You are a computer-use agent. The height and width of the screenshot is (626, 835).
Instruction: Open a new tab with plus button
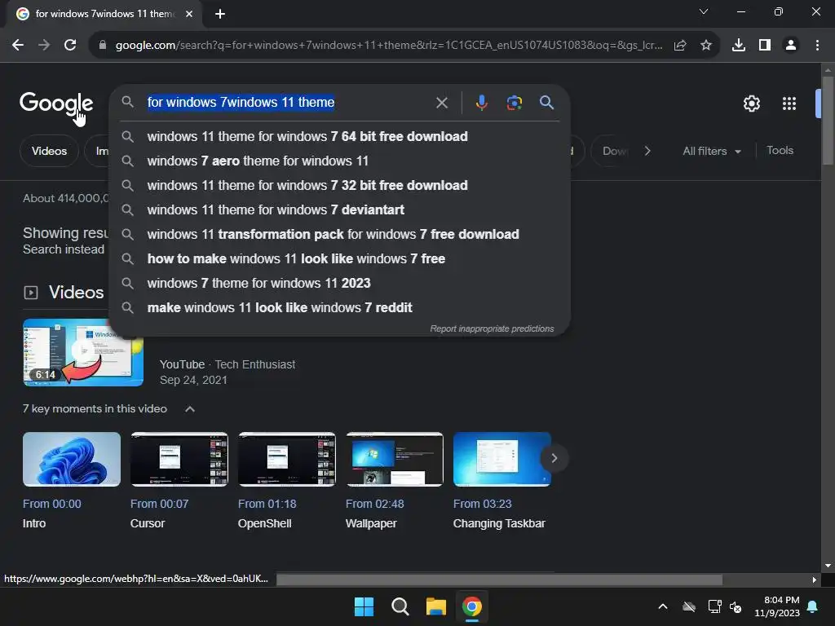coord(220,14)
